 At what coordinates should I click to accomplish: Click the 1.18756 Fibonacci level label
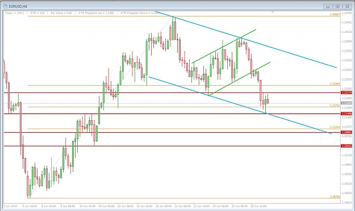(335, 197)
